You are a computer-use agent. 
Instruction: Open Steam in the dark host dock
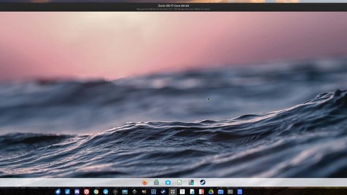point(163,192)
